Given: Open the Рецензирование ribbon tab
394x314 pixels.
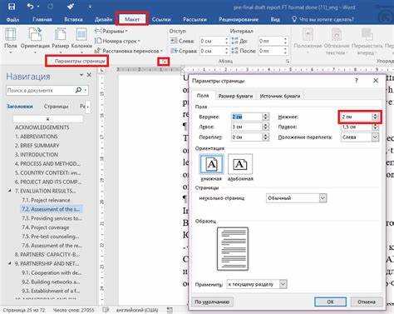Looking at the screenshot, I should pyautogui.click(x=239, y=19).
